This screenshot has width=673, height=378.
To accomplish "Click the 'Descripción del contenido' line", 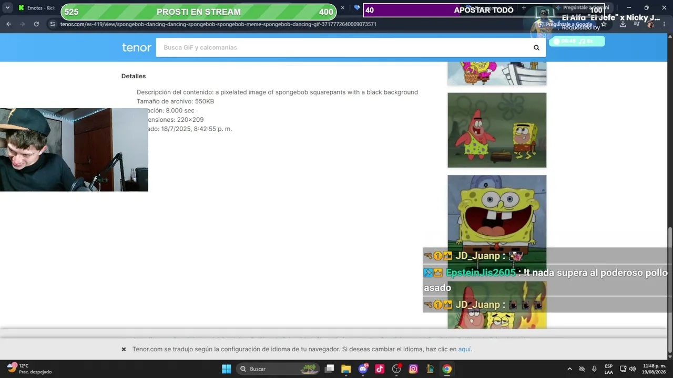I will click(277, 92).
